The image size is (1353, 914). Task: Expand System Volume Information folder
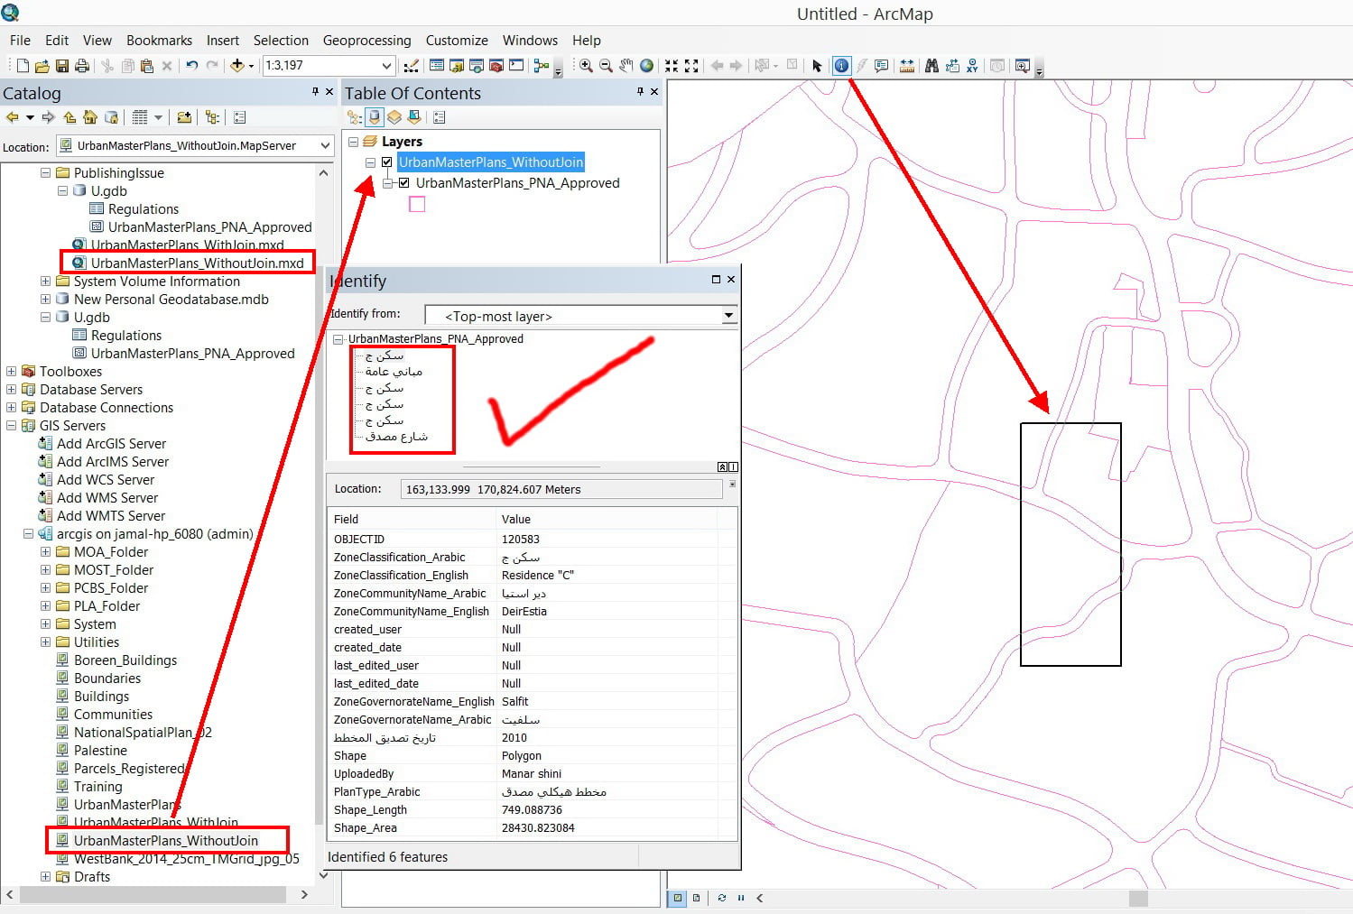45,281
